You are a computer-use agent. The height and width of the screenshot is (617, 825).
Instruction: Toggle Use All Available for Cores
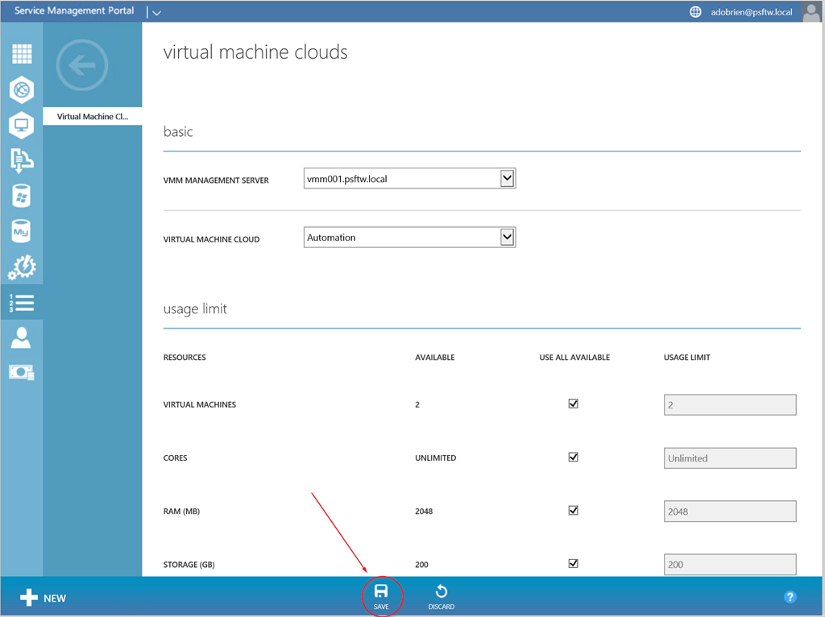[x=574, y=457]
